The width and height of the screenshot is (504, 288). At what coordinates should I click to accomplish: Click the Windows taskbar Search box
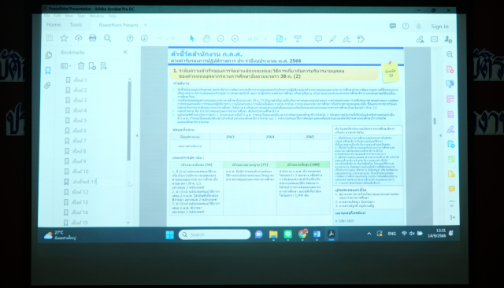tap(214, 234)
